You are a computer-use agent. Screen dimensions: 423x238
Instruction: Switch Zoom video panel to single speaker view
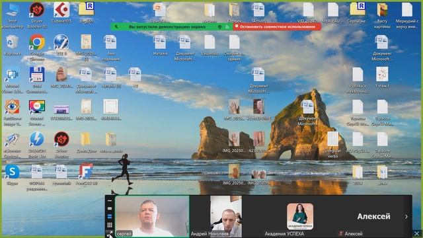pos(110,209)
